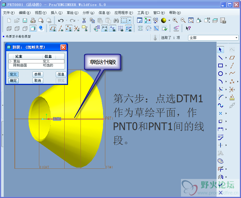The image size is (241, 198).
Task: Choose the Fillet sketch tool
Action: pyautogui.click(x=221, y=89)
